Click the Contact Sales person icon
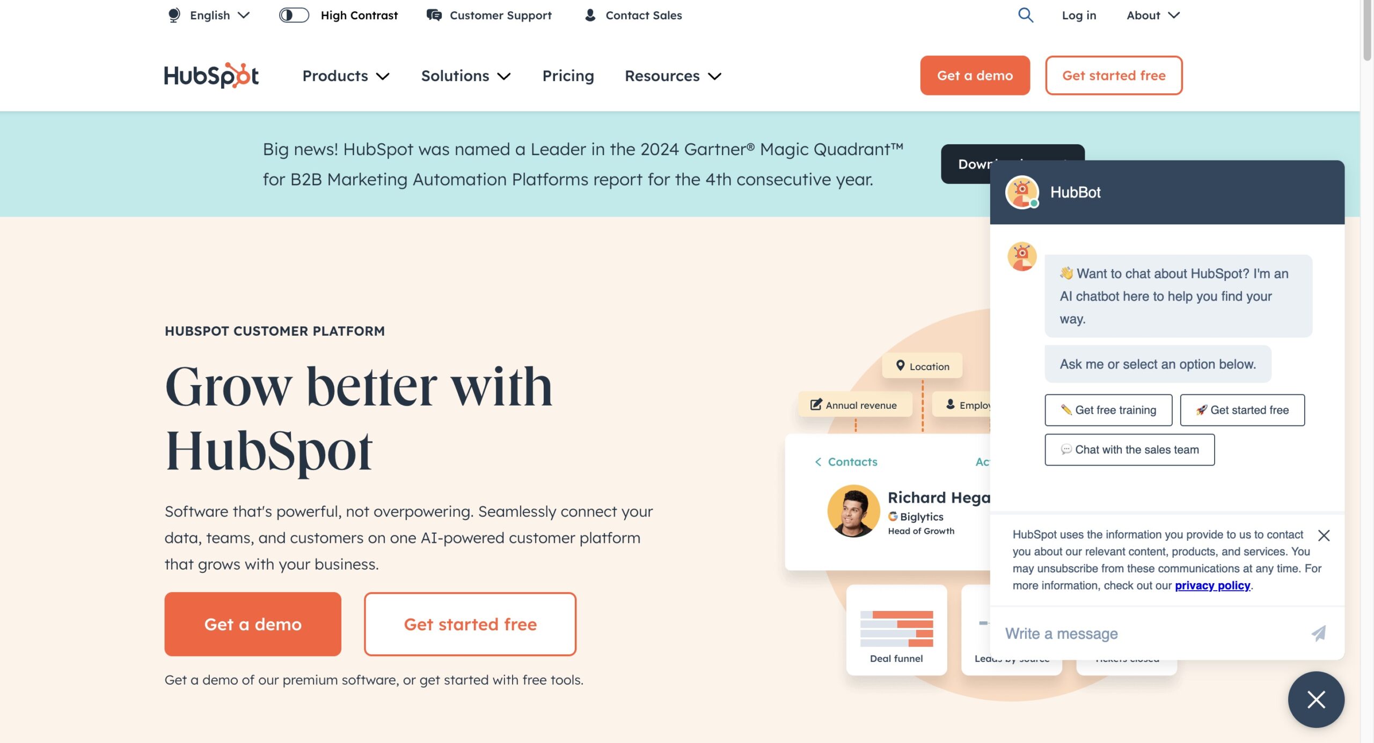1374x743 pixels. (x=589, y=14)
